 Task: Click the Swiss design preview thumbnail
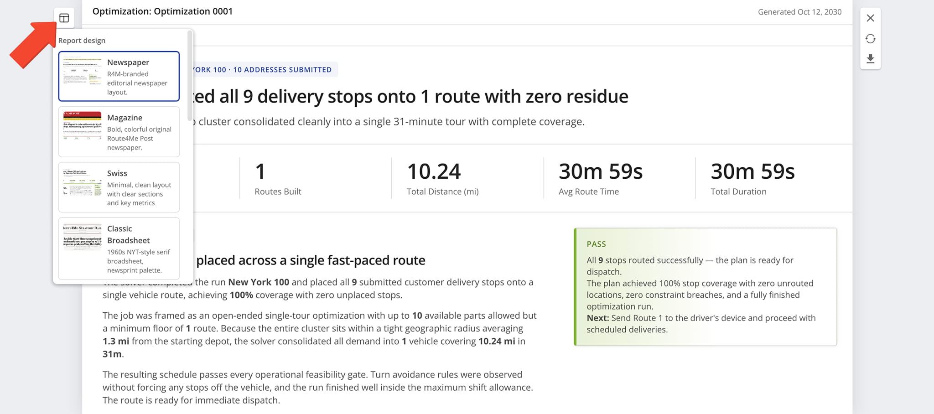(x=82, y=182)
